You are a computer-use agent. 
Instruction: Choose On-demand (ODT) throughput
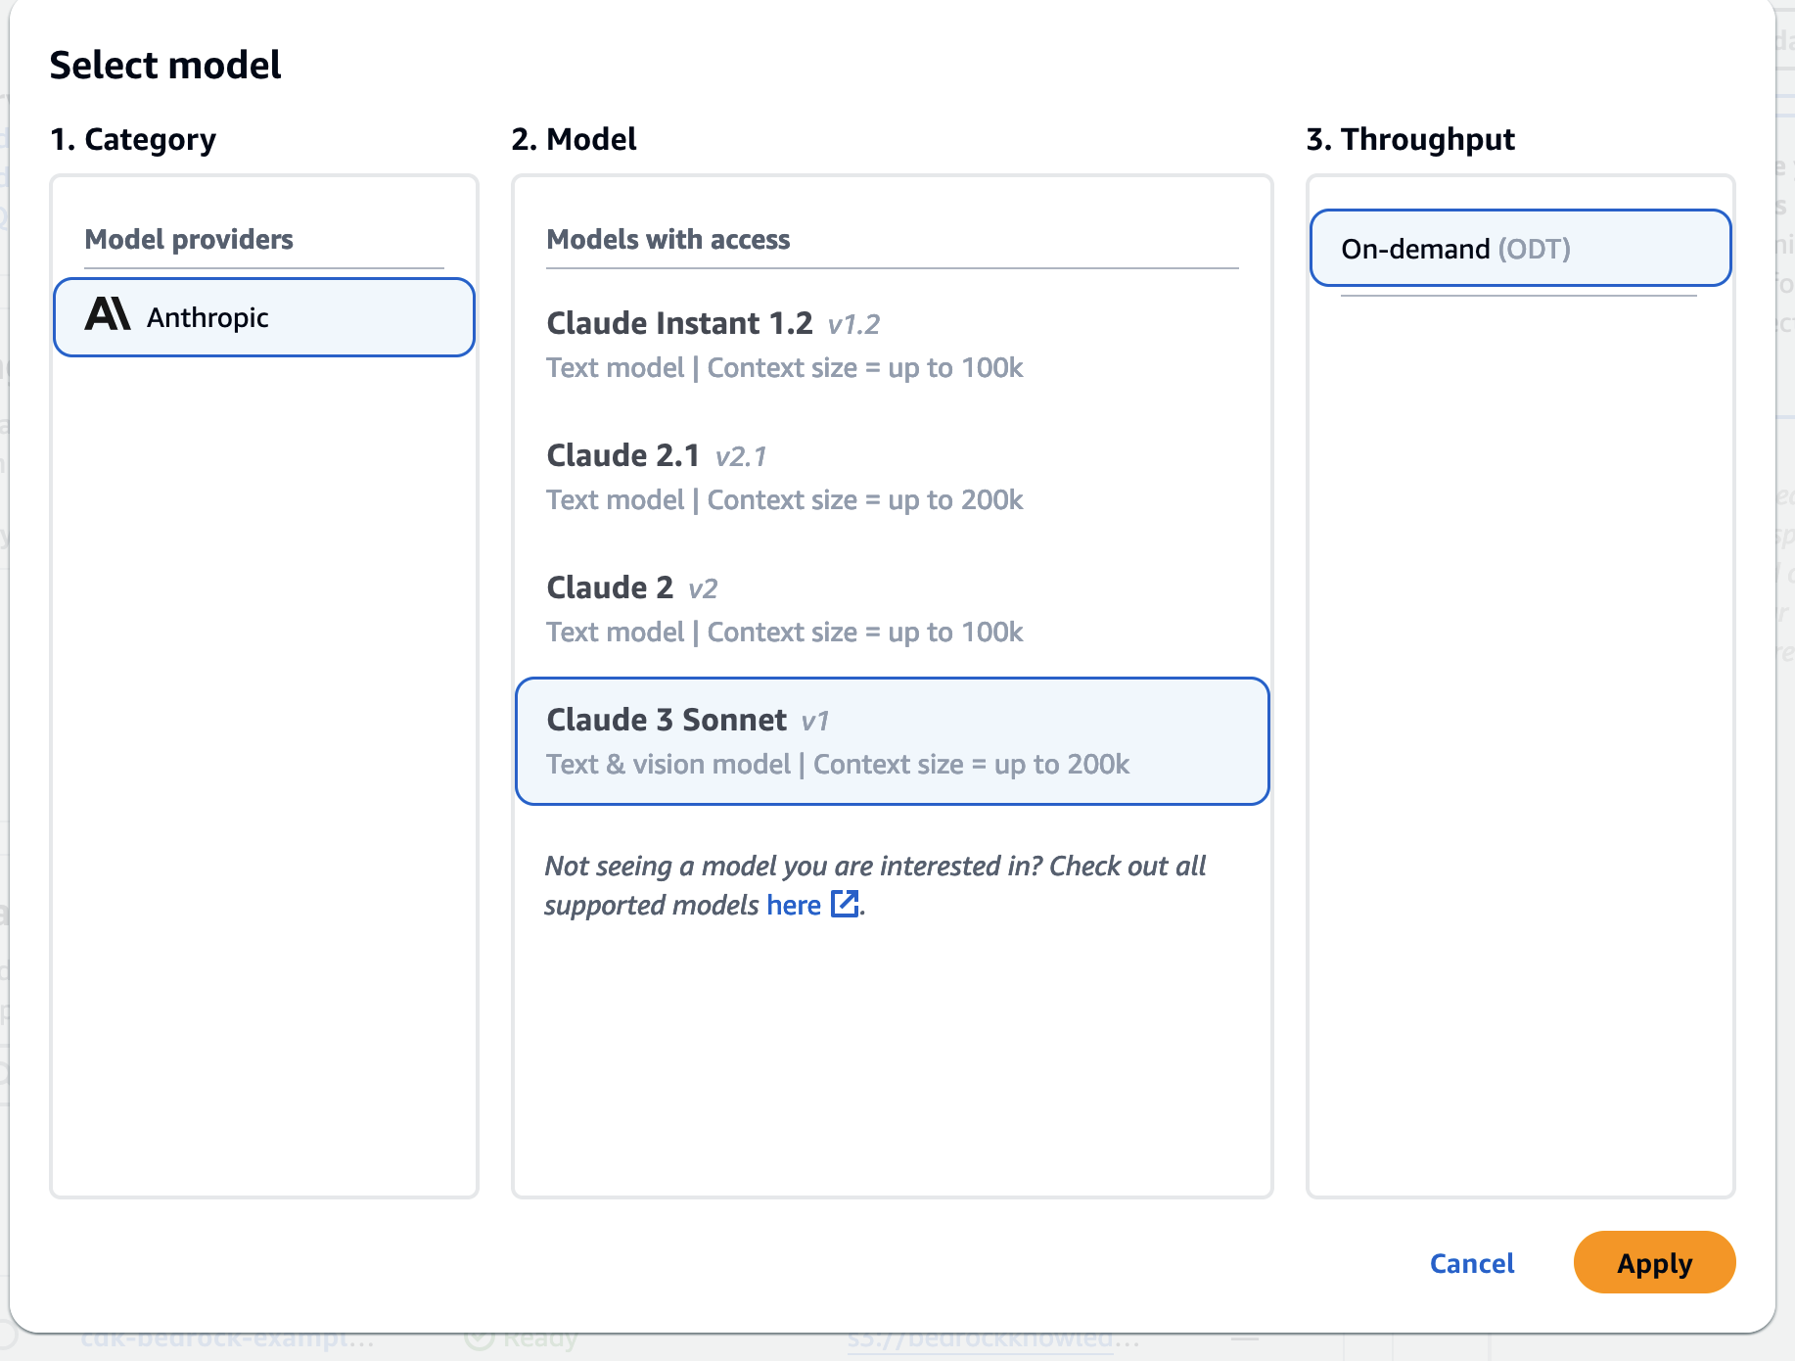[1520, 249]
